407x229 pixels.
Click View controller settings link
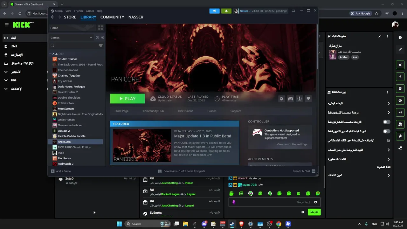pyautogui.click(x=292, y=144)
